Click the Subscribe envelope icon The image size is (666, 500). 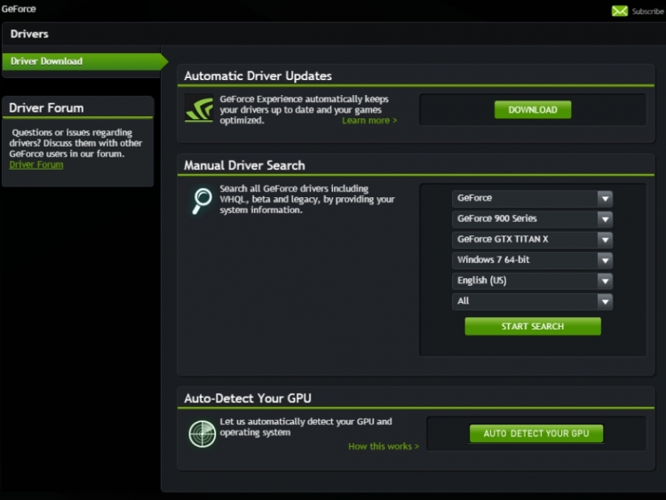tap(619, 11)
